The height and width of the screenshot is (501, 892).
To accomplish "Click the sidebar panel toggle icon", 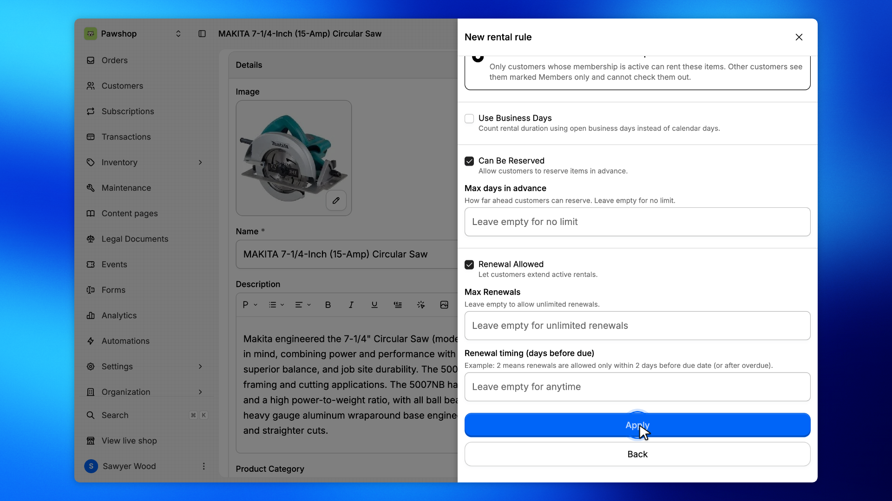I will point(202,34).
